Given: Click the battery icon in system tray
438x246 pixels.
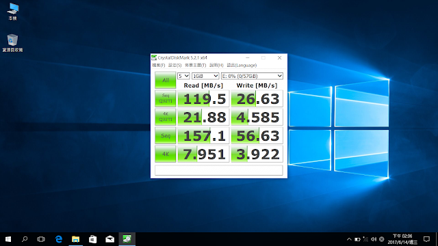Looking at the screenshot, I should (x=357, y=239).
